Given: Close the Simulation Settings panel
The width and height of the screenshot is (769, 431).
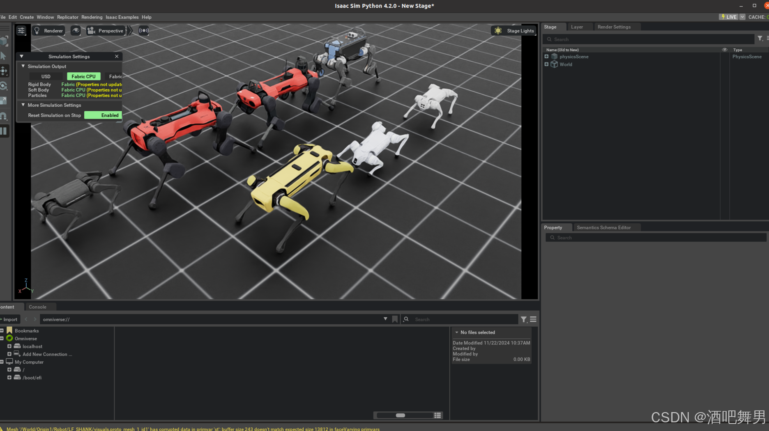Looking at the screenshot, I should pyautogui.click(x=117, y=57).
